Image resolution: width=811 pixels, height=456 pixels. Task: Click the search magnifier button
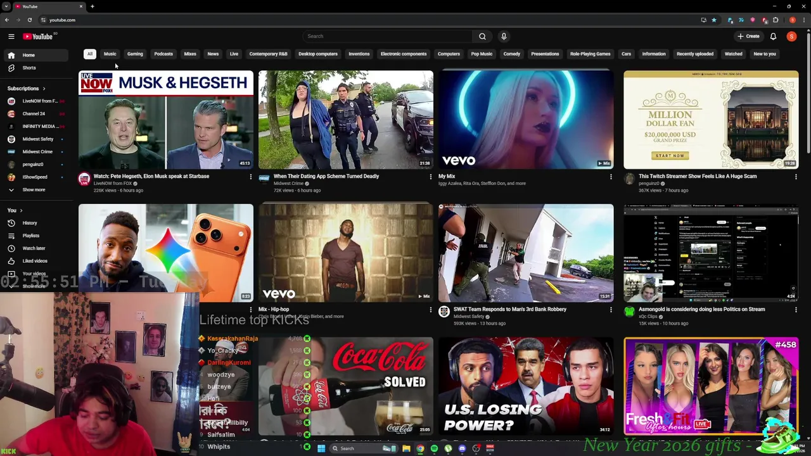pyautogui.click(x=482, y=36)
